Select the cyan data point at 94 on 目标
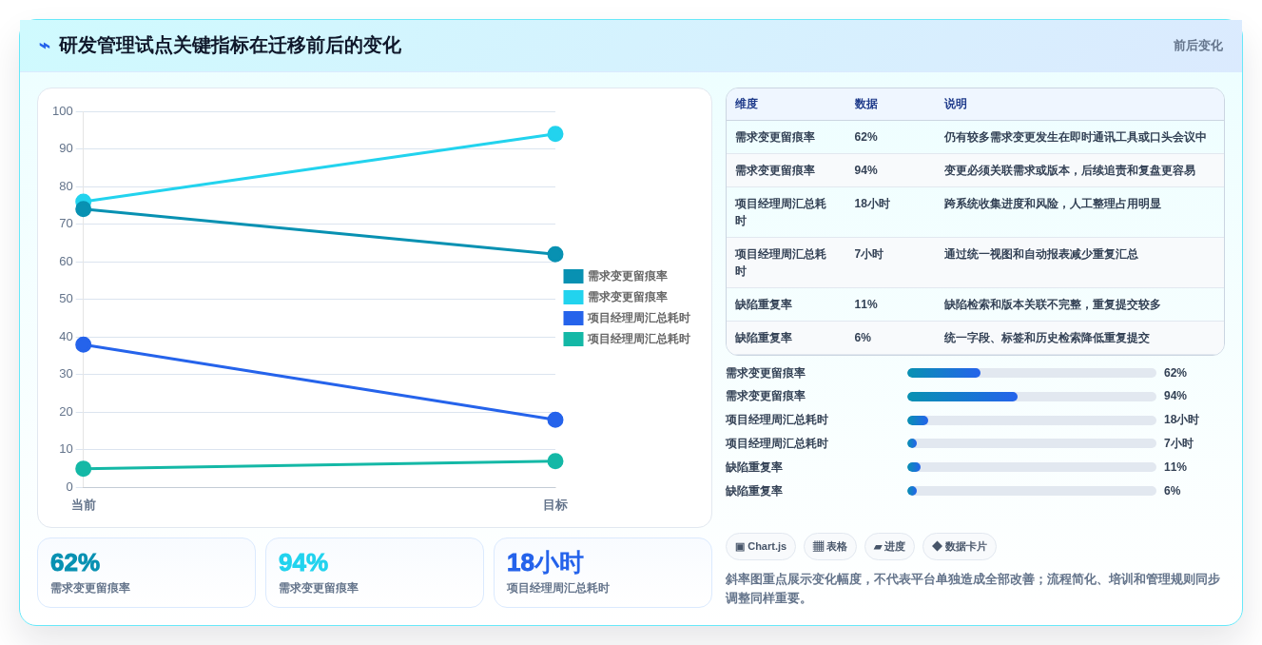The height and width of the screenshot is (645, 1262). coord(555,134)
